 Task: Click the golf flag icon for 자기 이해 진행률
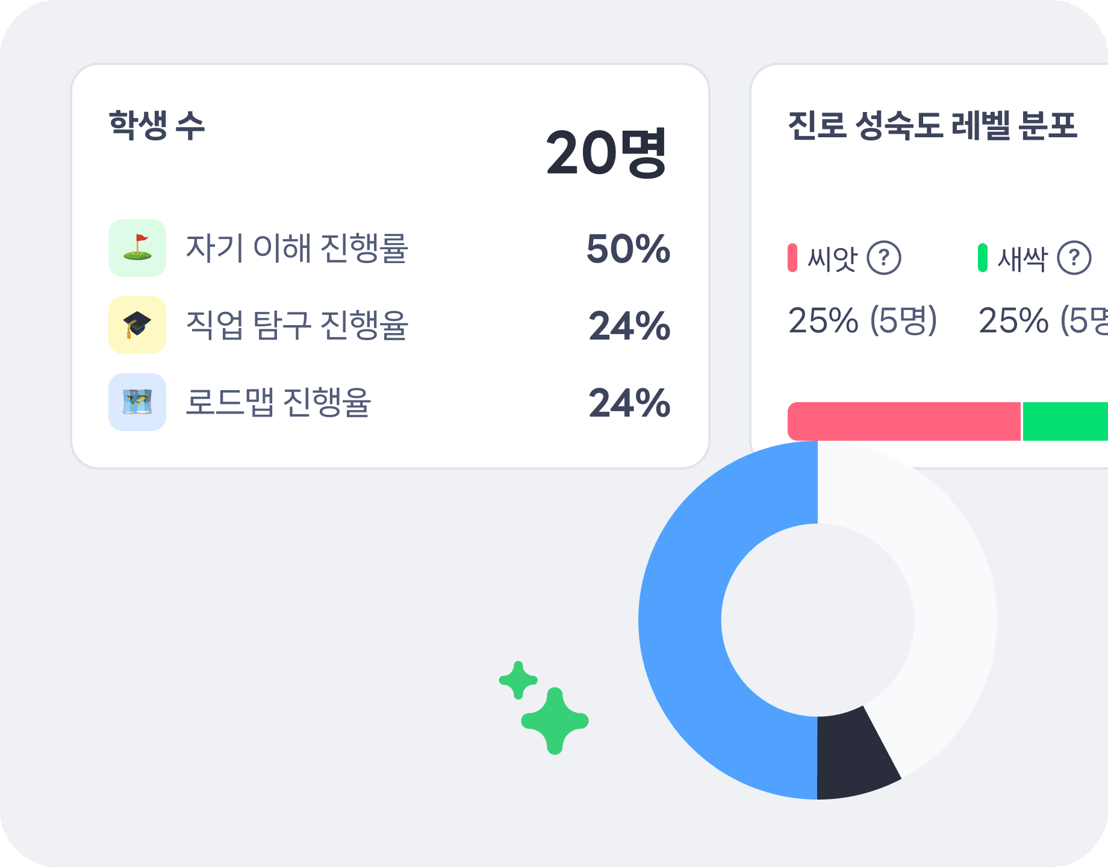[137, 249]
